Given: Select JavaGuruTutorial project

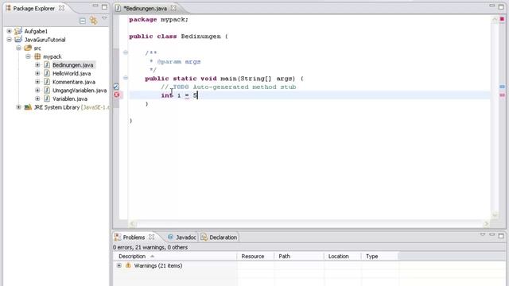Looking at the screenshot, I should click(45, 40).
